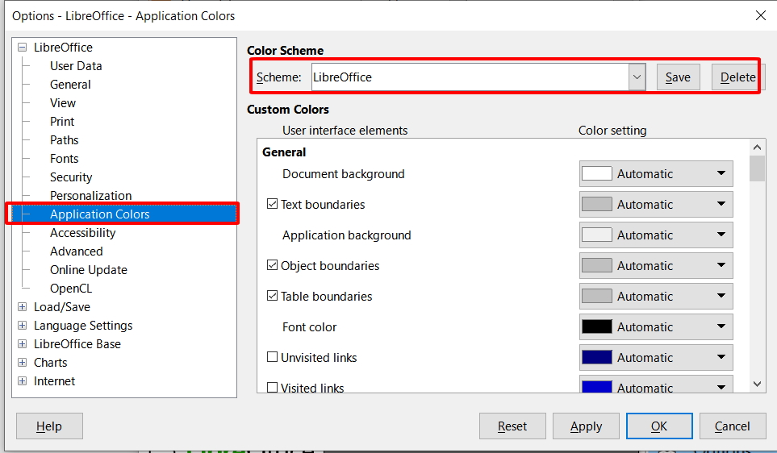777x453 pixels.
Task: Open the Print options page
Action: coord(62,121)
